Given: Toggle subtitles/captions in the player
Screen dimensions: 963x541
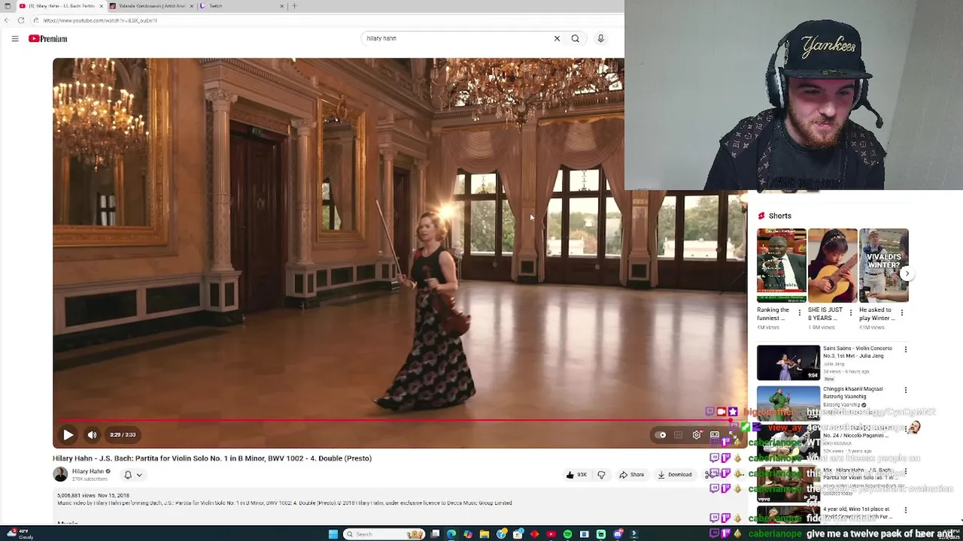Looking at the screenshot, I should coord(679,434).
